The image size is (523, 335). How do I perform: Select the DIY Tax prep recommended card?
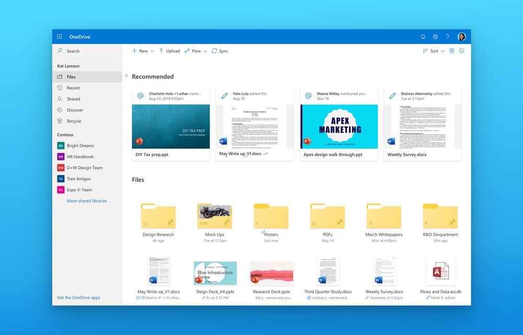click(x=171, y=123)
